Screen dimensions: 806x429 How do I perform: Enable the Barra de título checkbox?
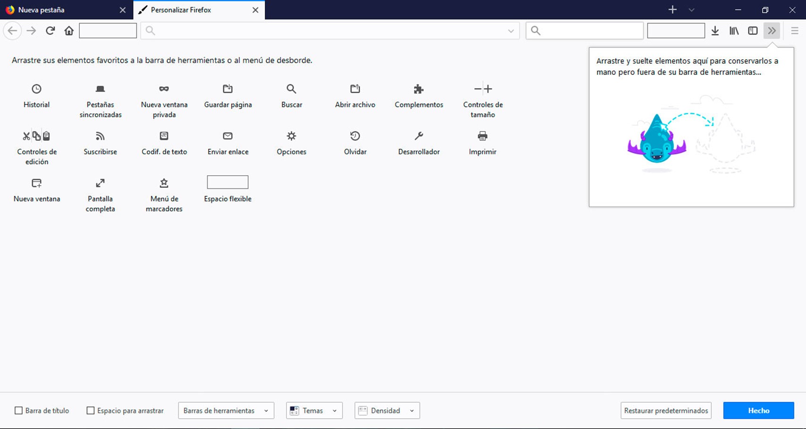tap(18, 411)
